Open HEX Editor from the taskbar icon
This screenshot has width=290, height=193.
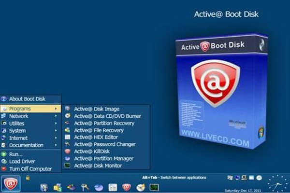(113, 187)
